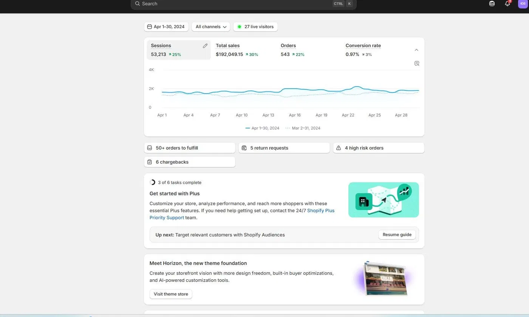529x317 pixels.
Task: Open the Sidekick assistant icon in top bar
Action: (492, 3)
